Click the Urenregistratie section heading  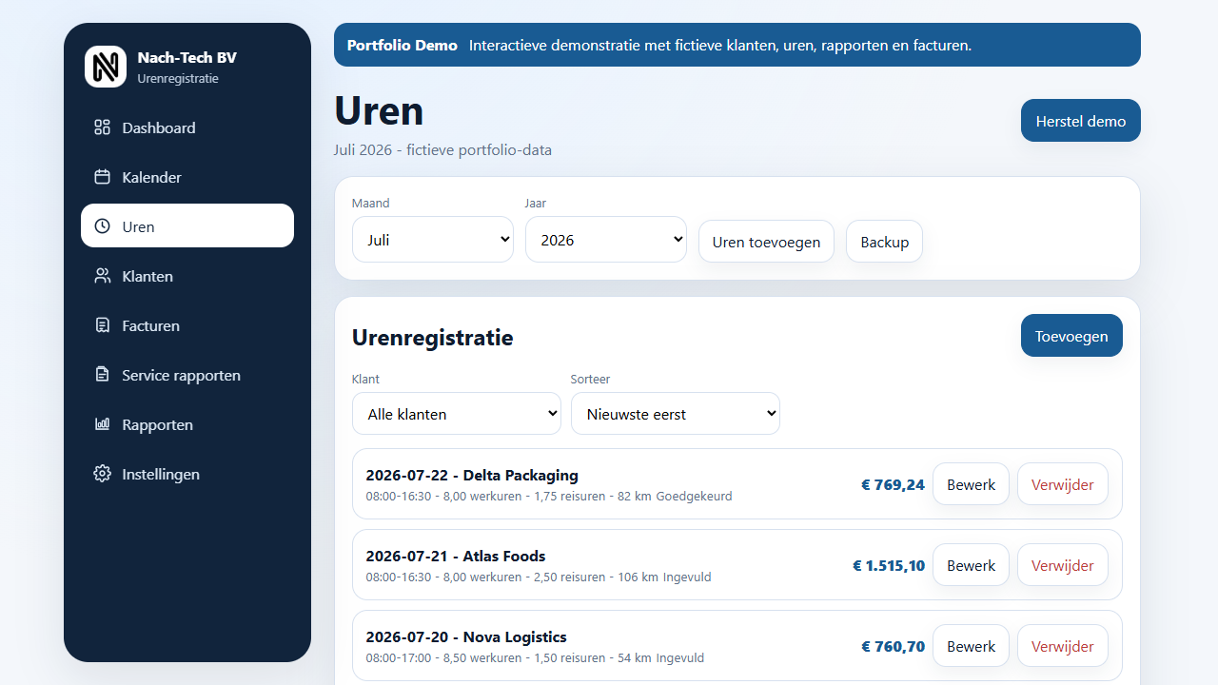pyautogui.click(x=433, y=337)
